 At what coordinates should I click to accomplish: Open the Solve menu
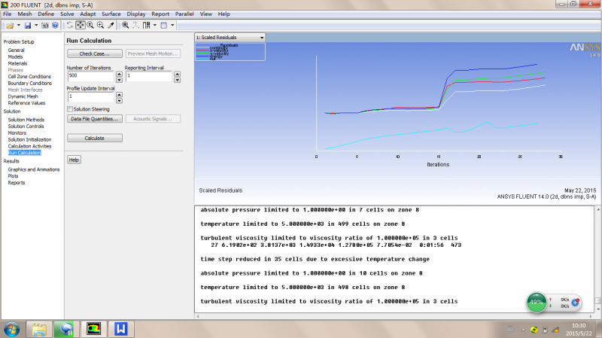(67, 14)
